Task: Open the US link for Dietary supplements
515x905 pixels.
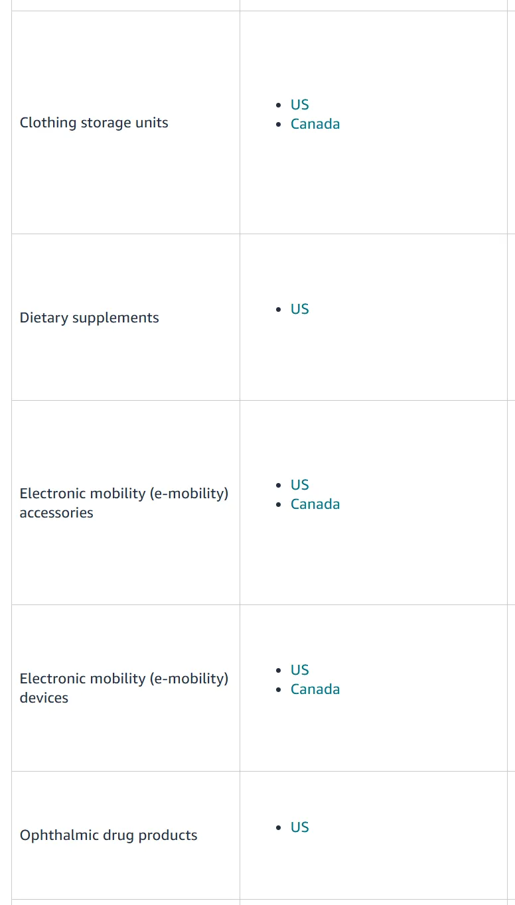Action: pyautogui.click(x=299, y=309)
